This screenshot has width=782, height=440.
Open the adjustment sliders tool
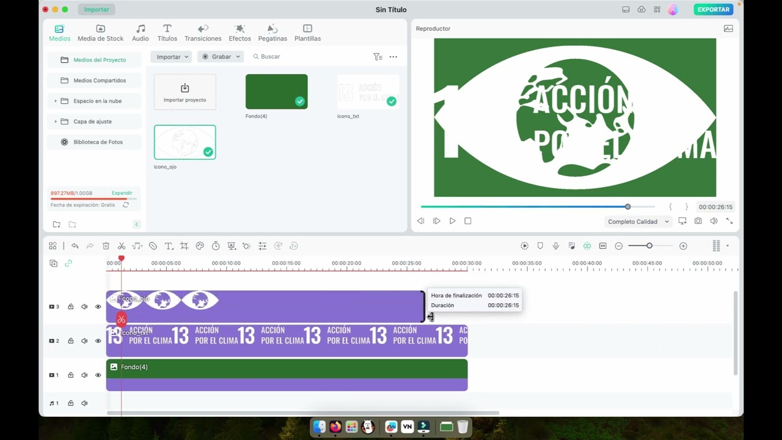(262, 246)
